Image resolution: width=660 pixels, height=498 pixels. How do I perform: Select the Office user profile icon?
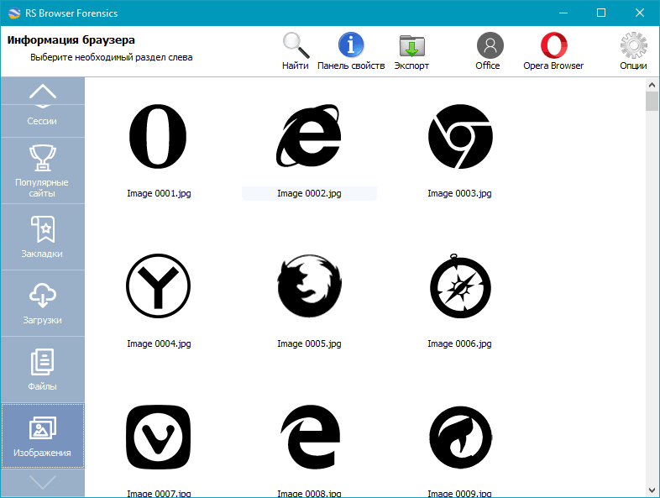(490, 45)
